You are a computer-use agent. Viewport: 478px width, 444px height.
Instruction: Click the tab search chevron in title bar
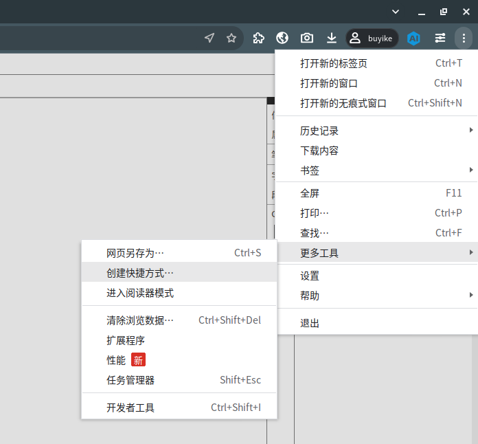point(396,12)
